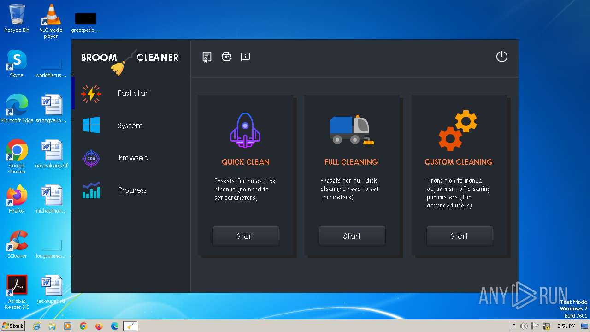Start the Full Cleaning preset
This screenshot has width=590, height=332.
[x=352, y=236]
